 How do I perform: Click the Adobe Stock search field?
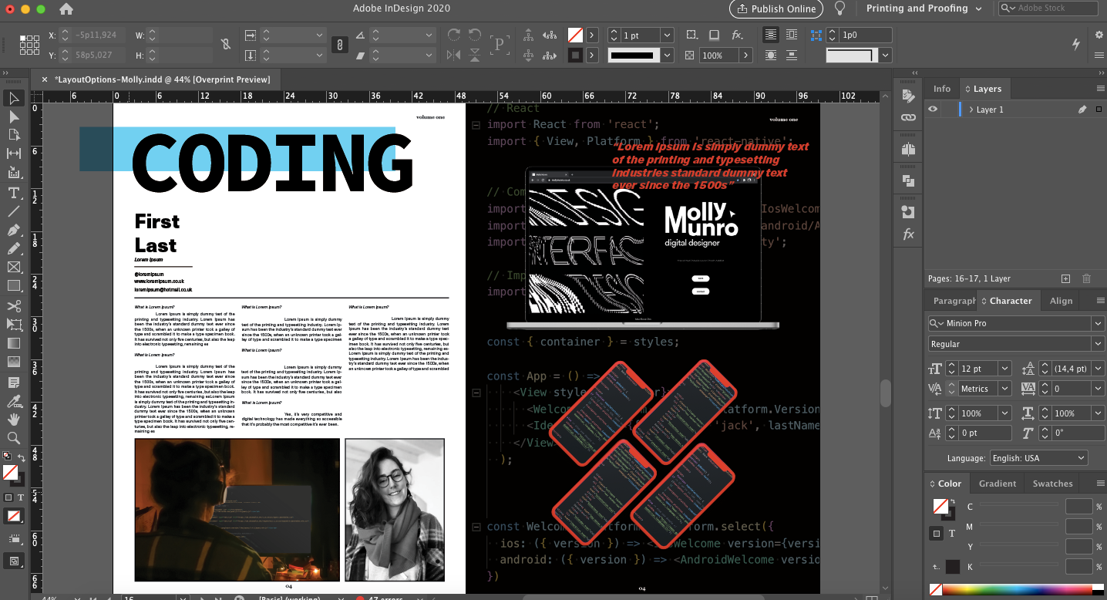click(x=1048, y=8)
